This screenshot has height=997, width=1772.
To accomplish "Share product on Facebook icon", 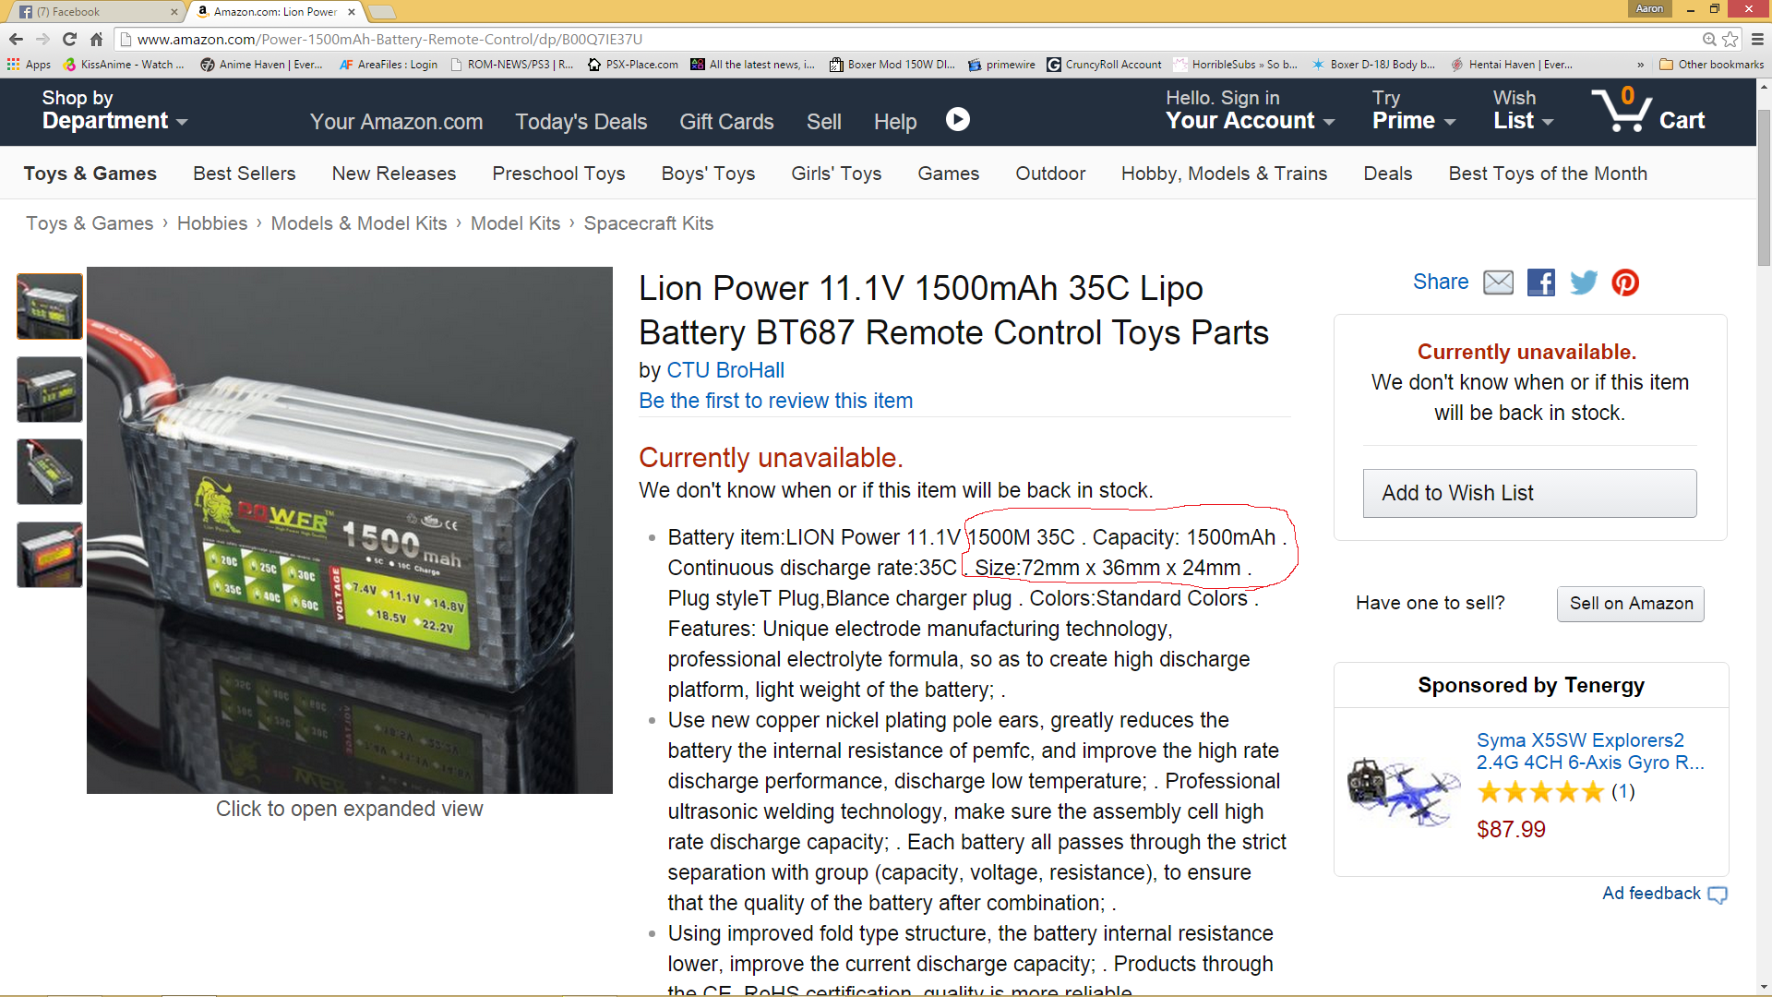I will [1540, 282].
